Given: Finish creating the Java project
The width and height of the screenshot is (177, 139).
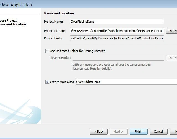Looking at the screenshot, I should tap(138, 132).
